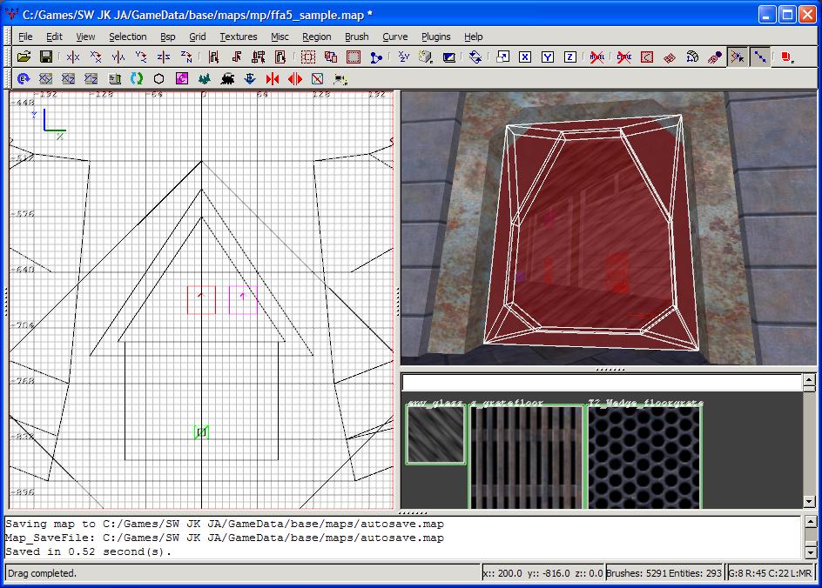
Task: Open the Plugins menu
Action: click(435, 37)
